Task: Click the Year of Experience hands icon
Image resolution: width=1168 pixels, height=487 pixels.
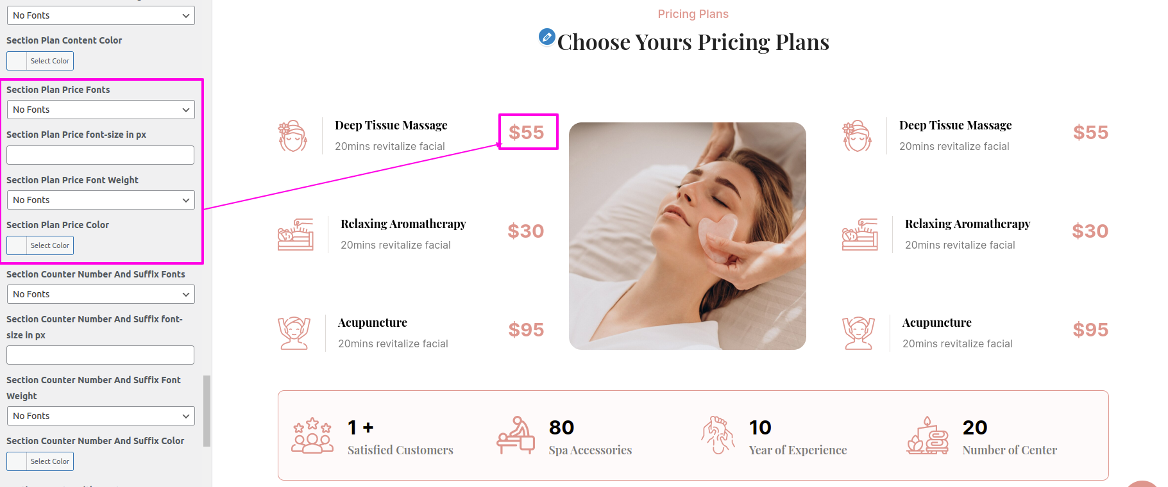Action: coord(718,435)
